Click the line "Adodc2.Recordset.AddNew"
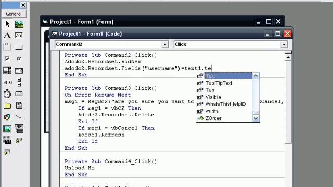This screenshot has width=333, height=187. 103,62
